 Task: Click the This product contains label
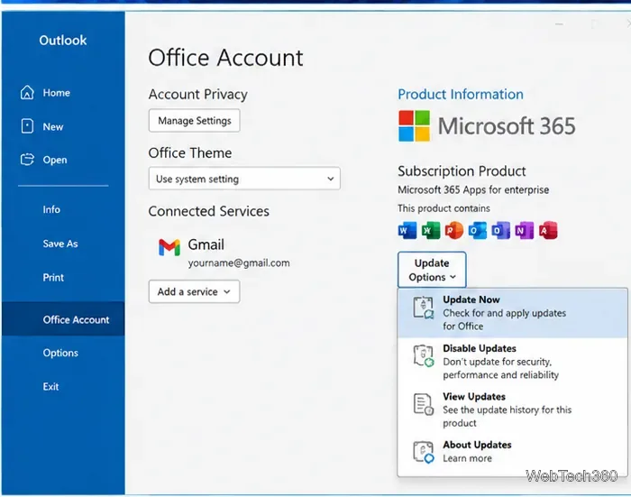pos(444,208)
